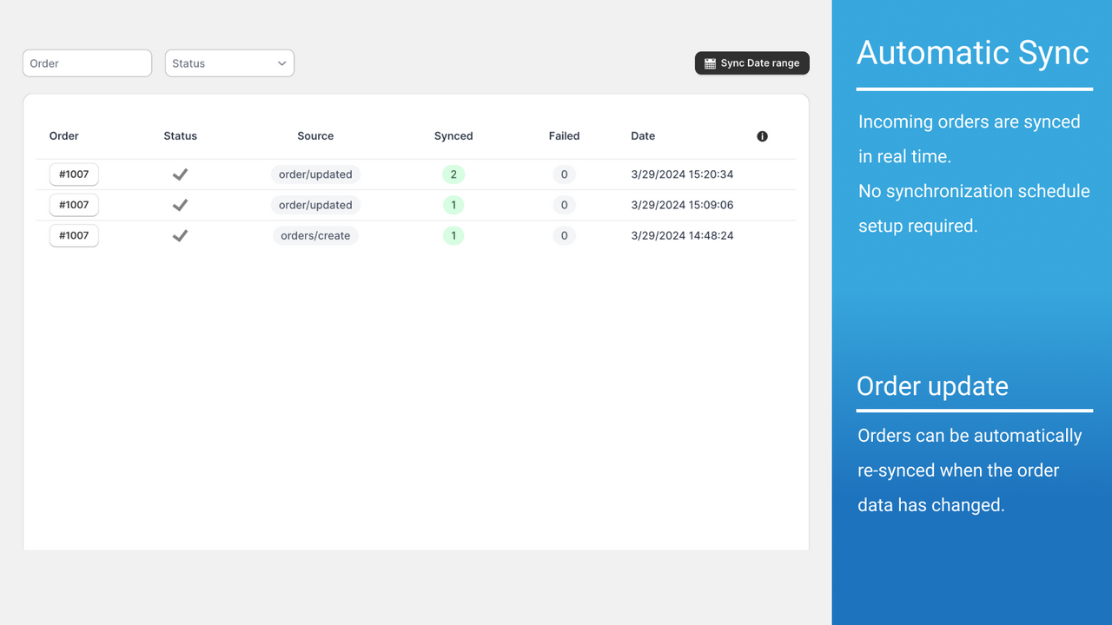Click the Order search input field
Screen dimensions: 1112x625
pyautogui.click(x=87, y=62)
